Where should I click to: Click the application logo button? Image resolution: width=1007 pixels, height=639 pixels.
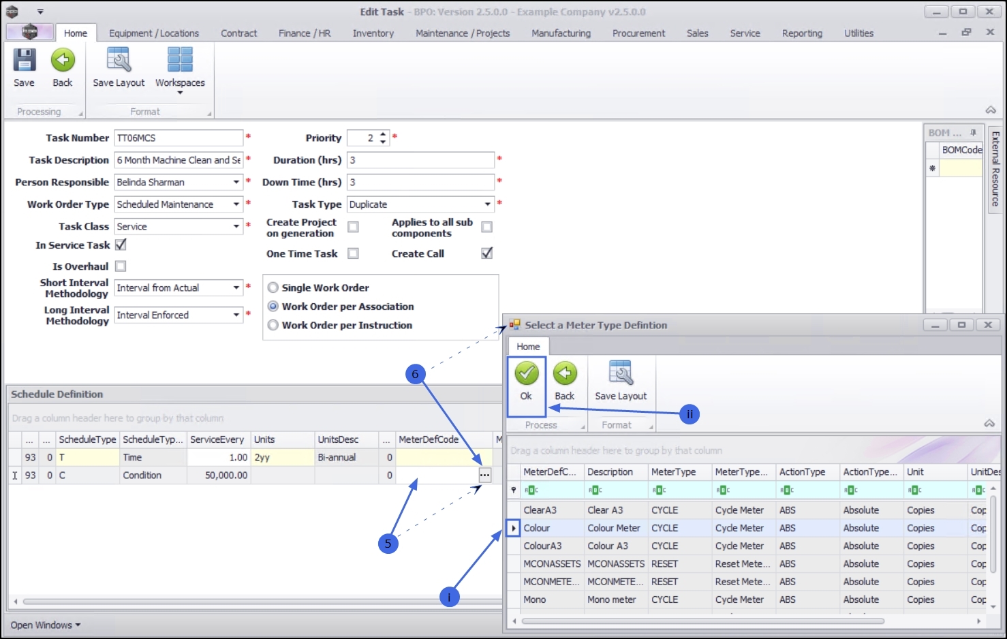[29, 32]
